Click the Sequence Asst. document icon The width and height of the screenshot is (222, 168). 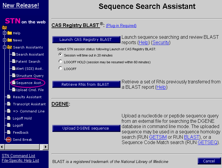click(14, 82)
